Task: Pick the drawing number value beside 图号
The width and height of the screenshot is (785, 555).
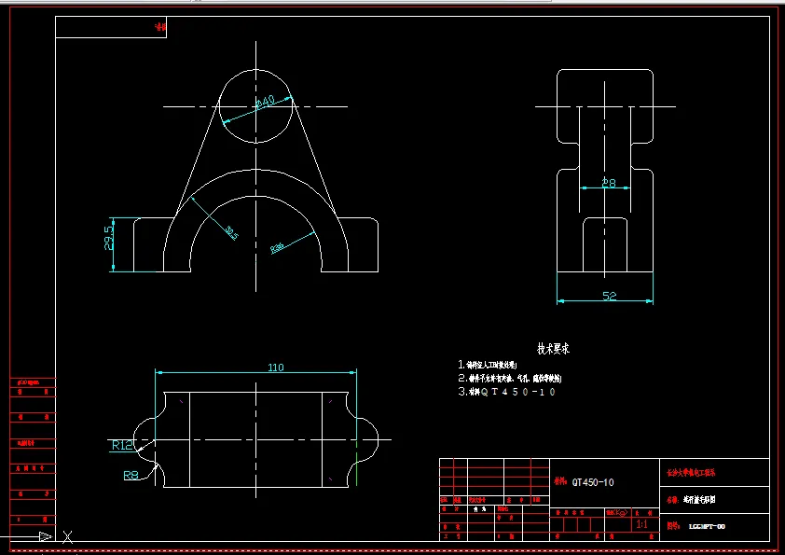Action: point(707,526)
